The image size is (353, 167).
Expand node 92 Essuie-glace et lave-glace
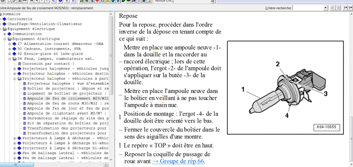(x=10, y=54)
